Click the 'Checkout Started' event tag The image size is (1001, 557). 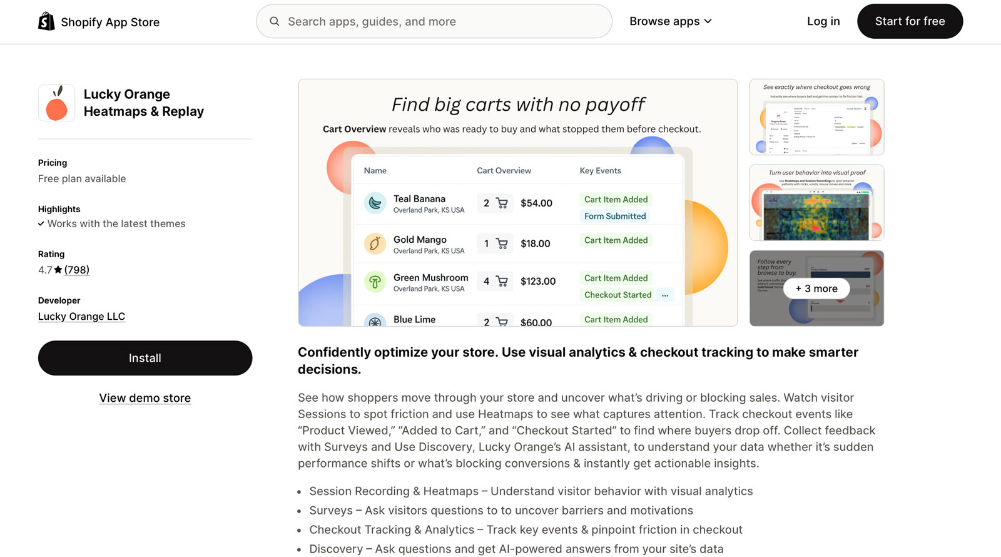[x=616, y=294]
